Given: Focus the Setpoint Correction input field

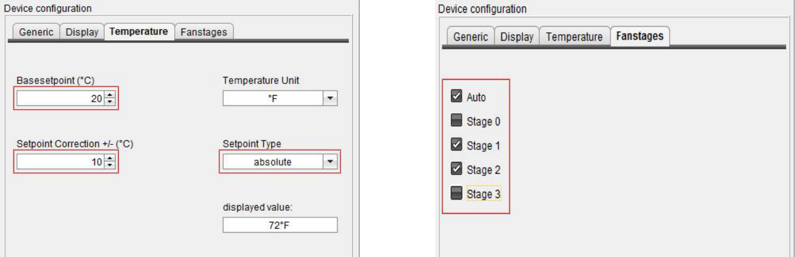Looking at the screenshot, I should 60,161.
